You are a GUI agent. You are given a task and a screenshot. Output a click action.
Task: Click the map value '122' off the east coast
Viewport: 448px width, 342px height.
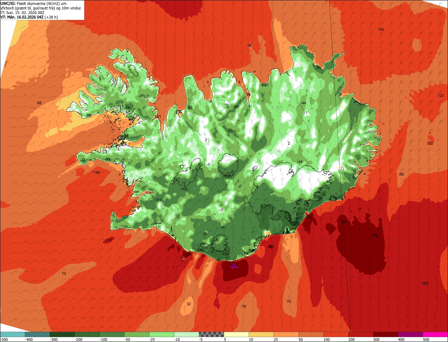click(441, 96)
